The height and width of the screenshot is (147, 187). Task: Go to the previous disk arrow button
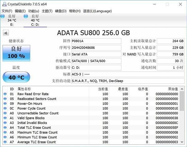tap(6, 33)
